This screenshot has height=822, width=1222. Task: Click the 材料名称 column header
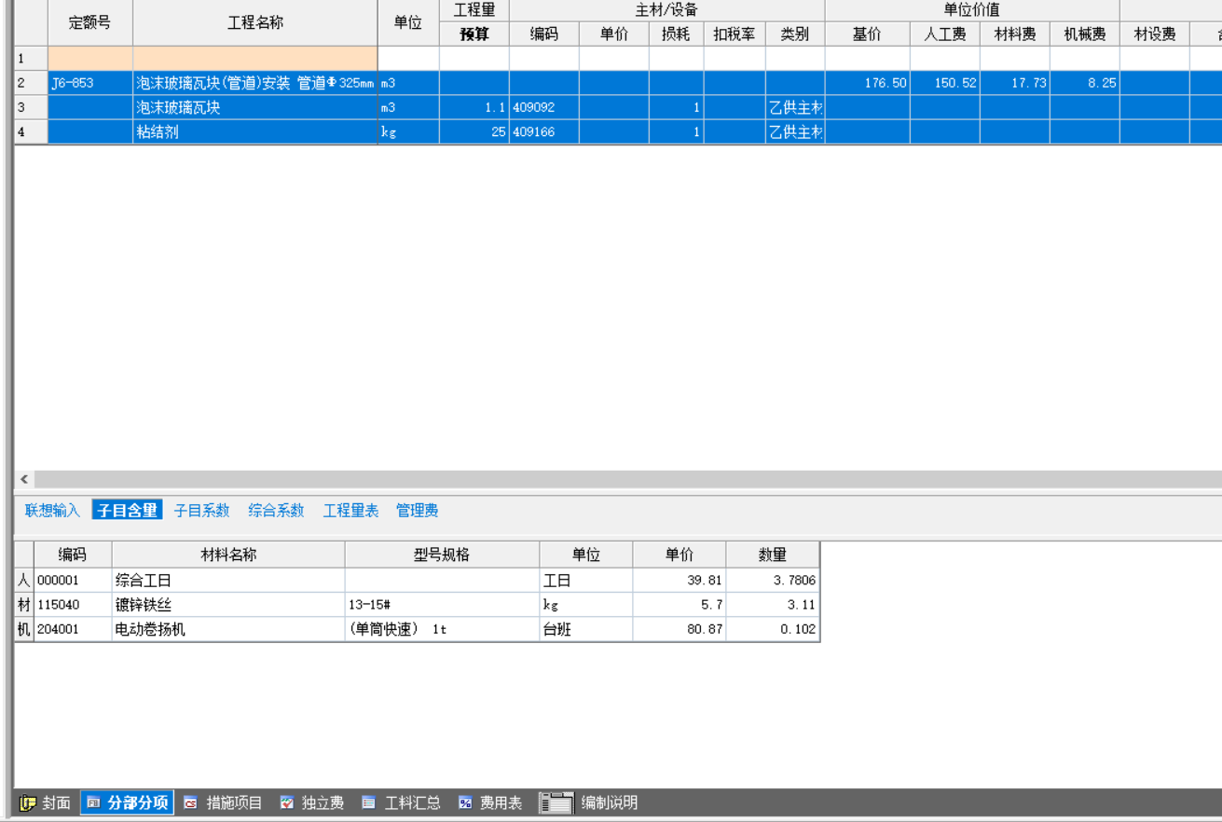coord(228,555)
